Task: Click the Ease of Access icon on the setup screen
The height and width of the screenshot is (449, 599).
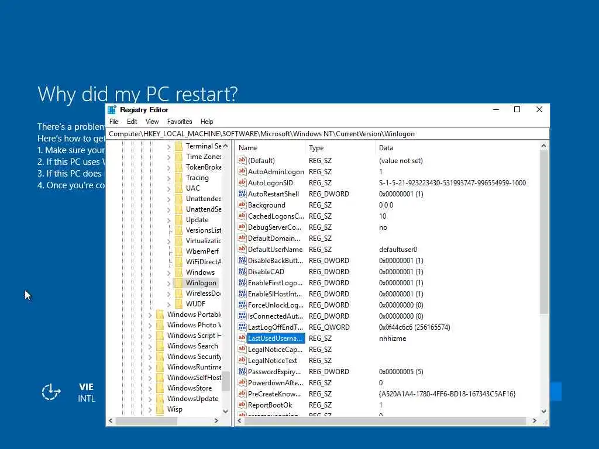Action: click(x=51, y=392)
